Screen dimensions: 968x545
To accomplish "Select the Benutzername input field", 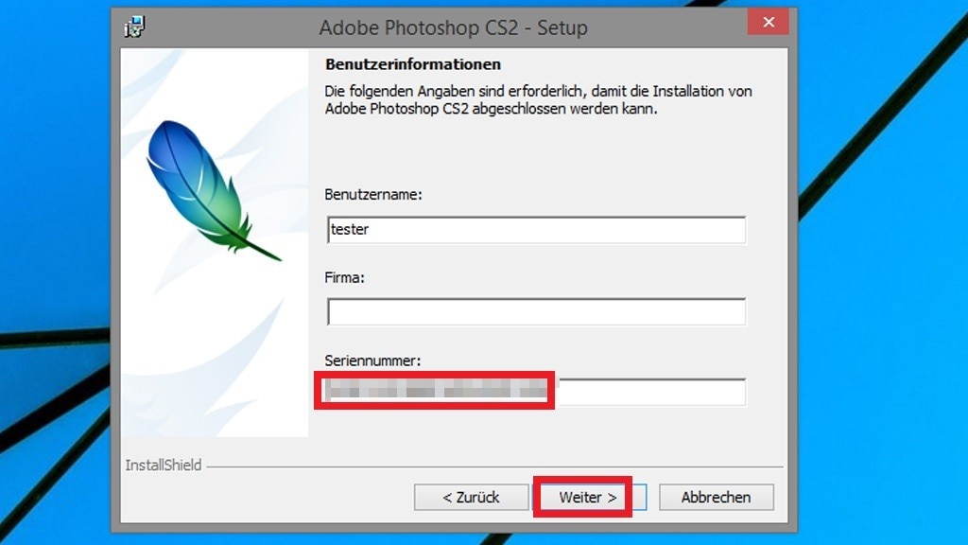I will pos(535,229).
